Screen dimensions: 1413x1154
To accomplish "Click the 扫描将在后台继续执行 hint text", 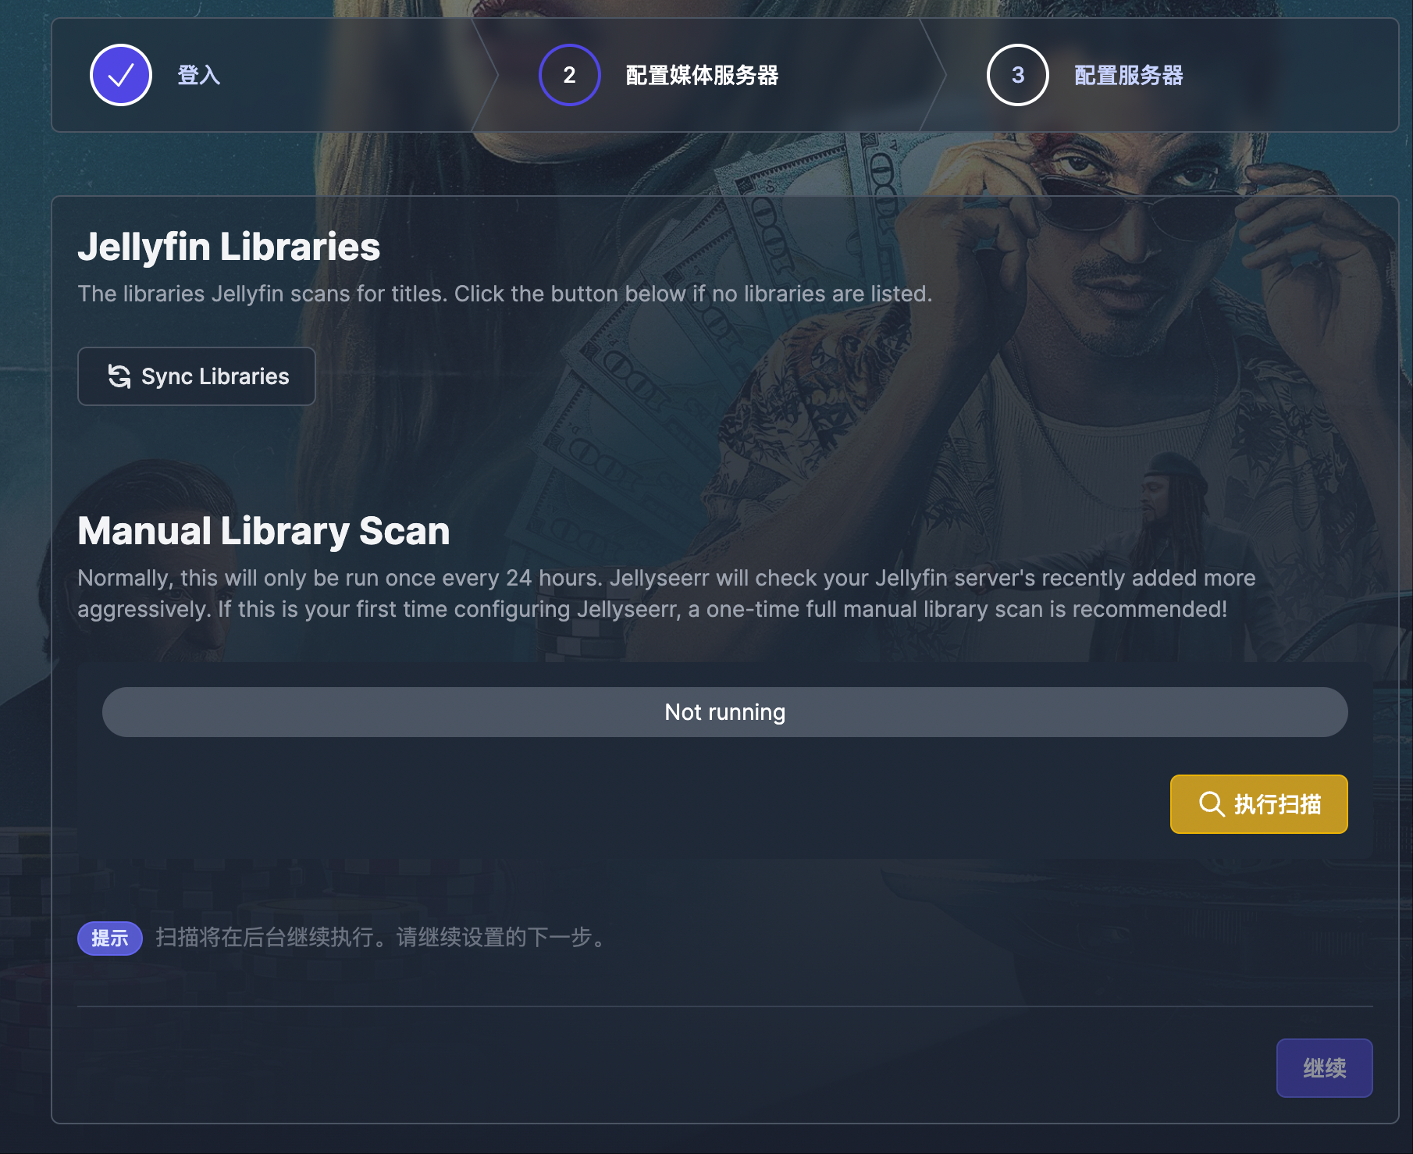I will 381,938.
